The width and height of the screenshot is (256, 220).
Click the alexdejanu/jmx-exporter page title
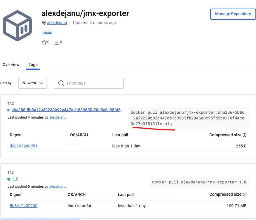pyautogui.click(x=85, y=13)
